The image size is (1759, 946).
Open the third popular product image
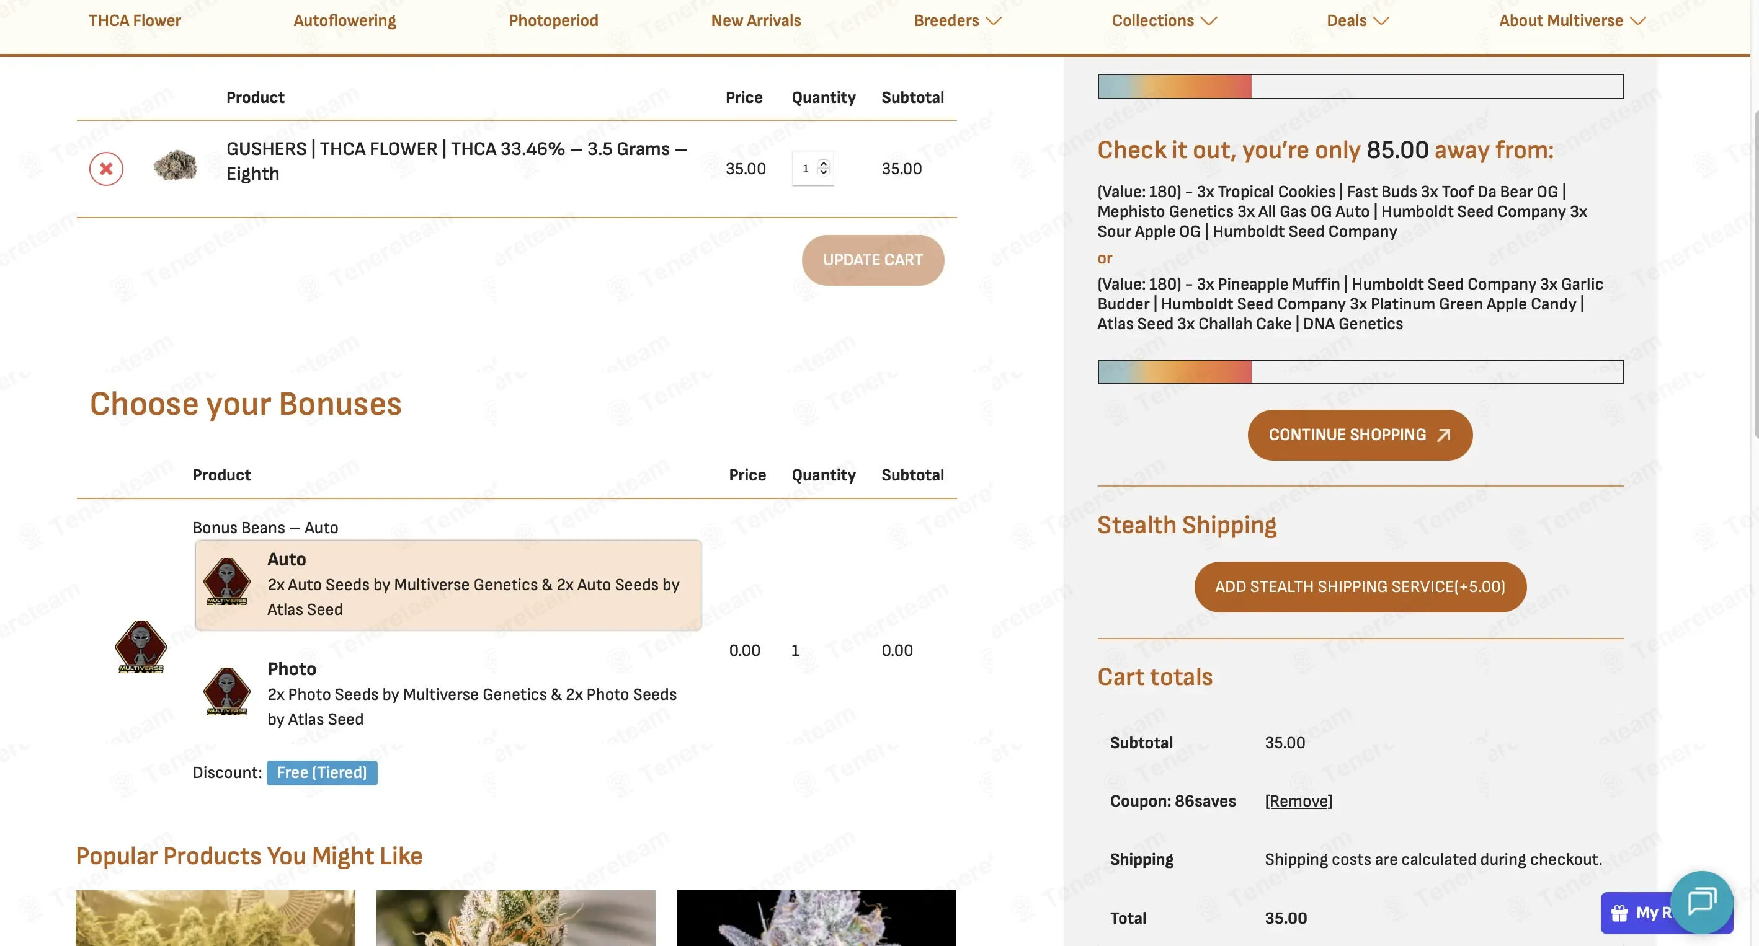(816, 918)
